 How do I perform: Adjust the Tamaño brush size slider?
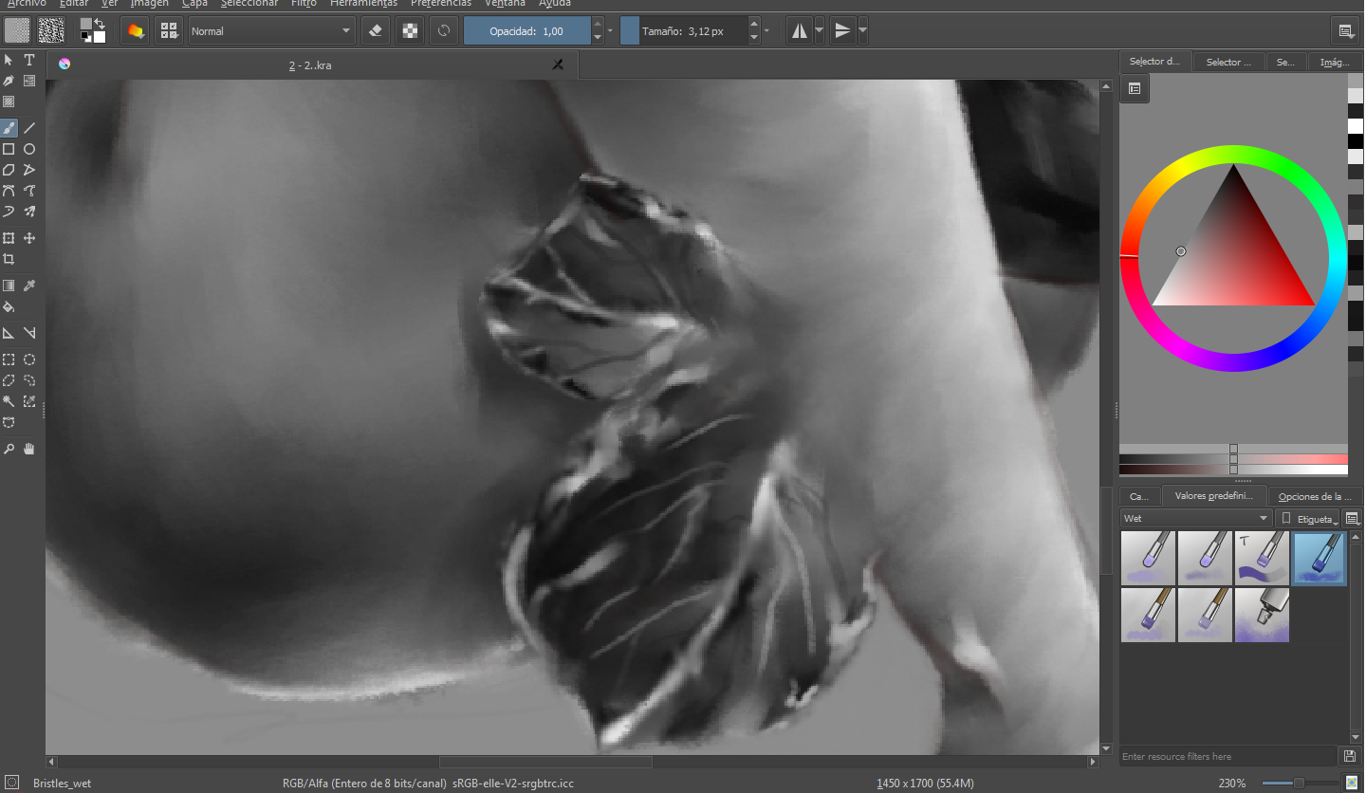[683, 31]
